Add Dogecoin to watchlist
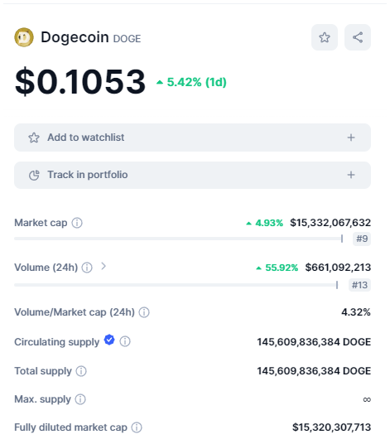This screenshot has width=390, height=444. (x=192, y=138)
